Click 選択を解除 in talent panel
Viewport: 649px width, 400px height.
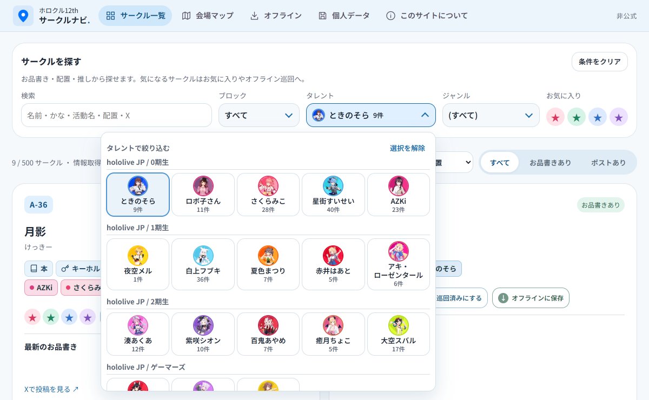click(x=407, y=148)
